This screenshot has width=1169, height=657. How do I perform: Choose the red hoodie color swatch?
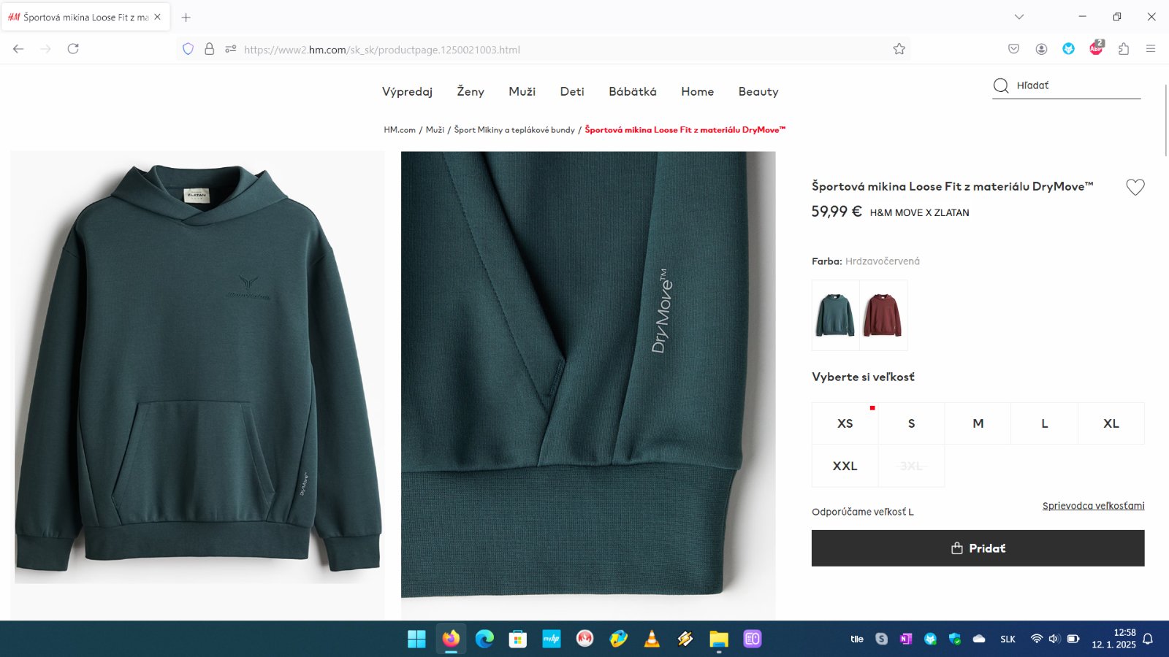(x=883, y=315)
